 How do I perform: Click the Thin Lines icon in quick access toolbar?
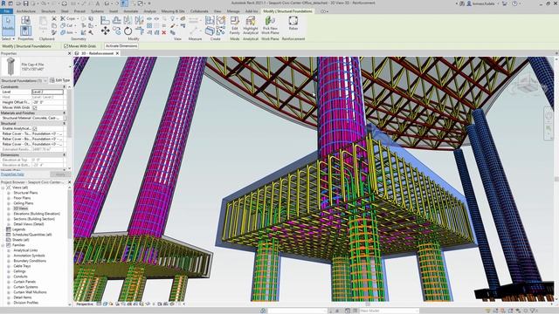[124, 3]
